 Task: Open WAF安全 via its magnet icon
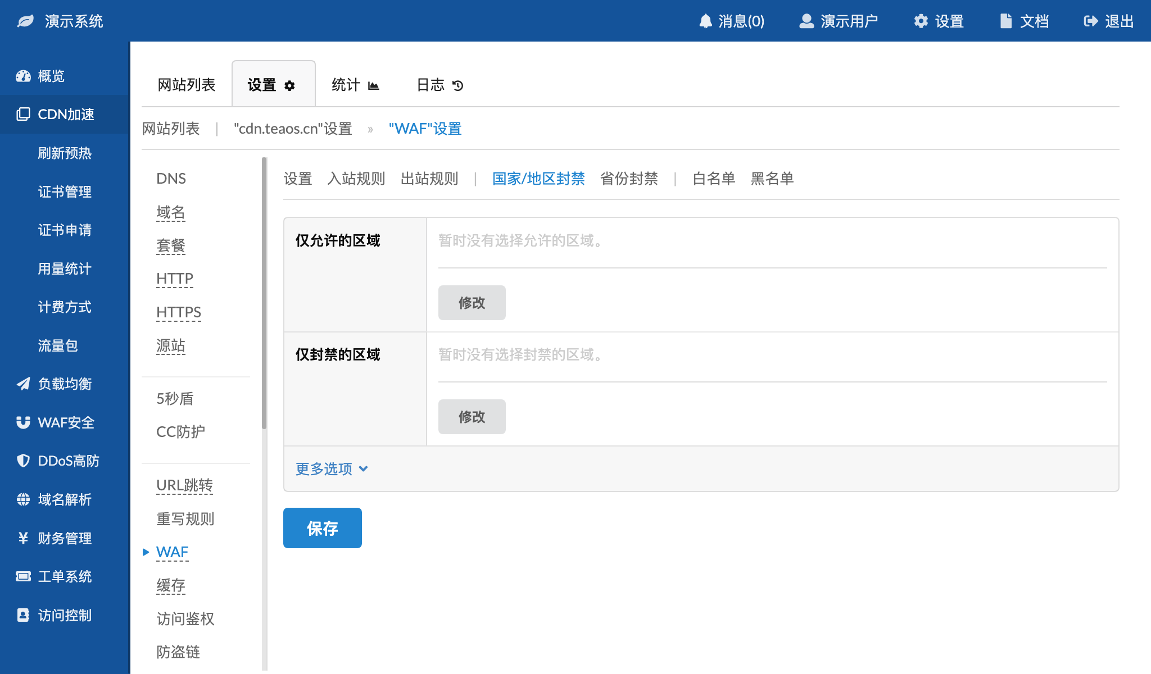pos(23,422)
